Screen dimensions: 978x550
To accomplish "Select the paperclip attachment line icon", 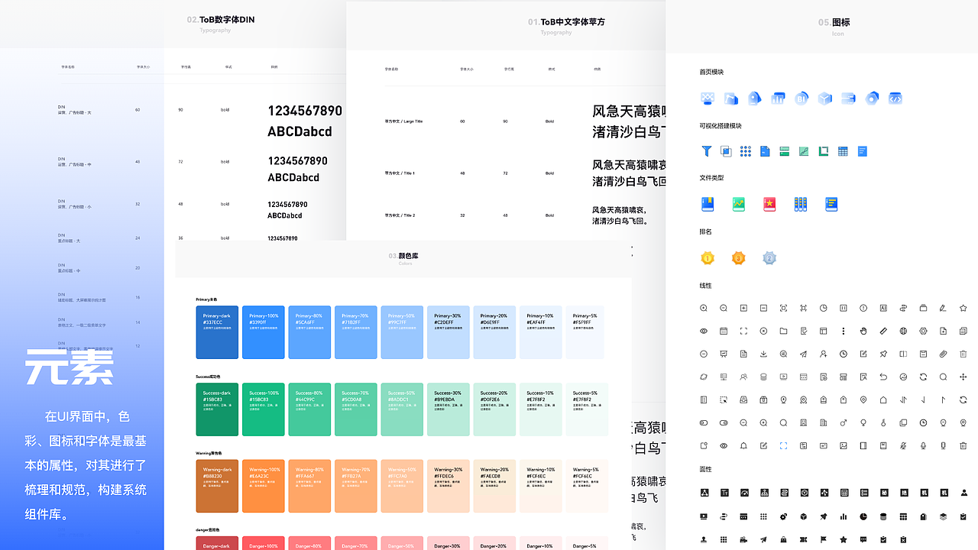I will [944, 354].
